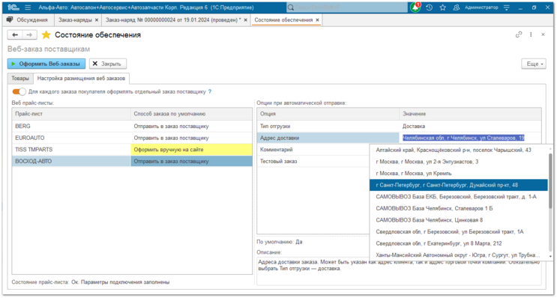Click the Администратор user name
557x298 pixels.
(481, 7)
